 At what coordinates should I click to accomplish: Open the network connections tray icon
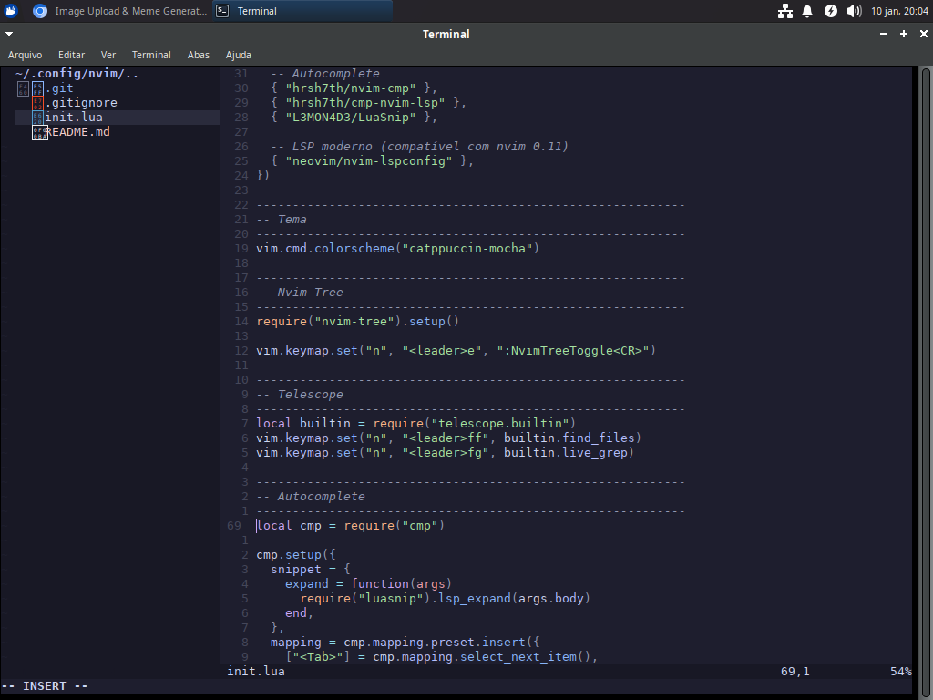pos(785,11)
